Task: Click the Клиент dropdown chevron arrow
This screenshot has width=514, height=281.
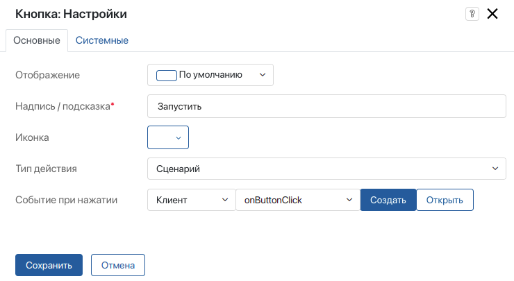Action: (x=225, y=200)
